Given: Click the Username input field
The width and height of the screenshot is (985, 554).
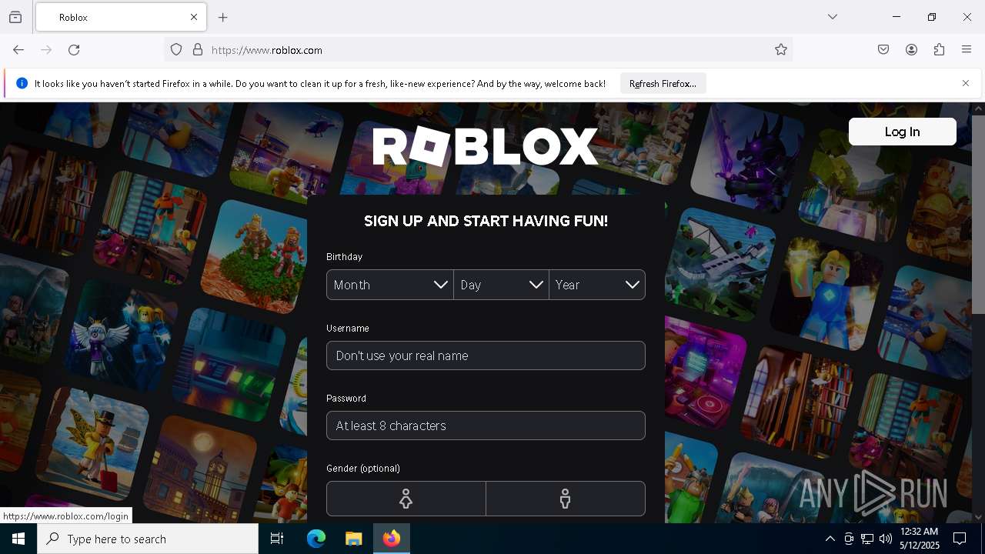Looking at the screenshot, I should click(486, 355).
